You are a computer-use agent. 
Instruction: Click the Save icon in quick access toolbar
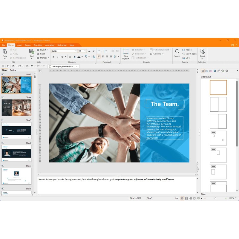tap(27, 66)
